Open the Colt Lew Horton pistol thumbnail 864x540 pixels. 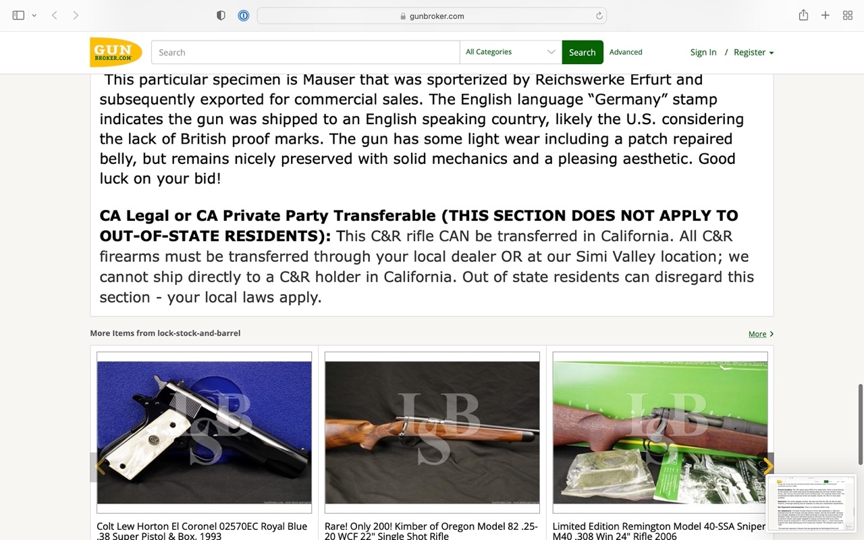[204, 432]
